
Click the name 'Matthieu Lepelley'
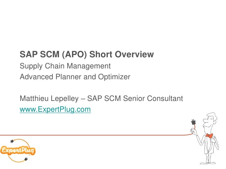pyautogui.click(x=49, y=98)
